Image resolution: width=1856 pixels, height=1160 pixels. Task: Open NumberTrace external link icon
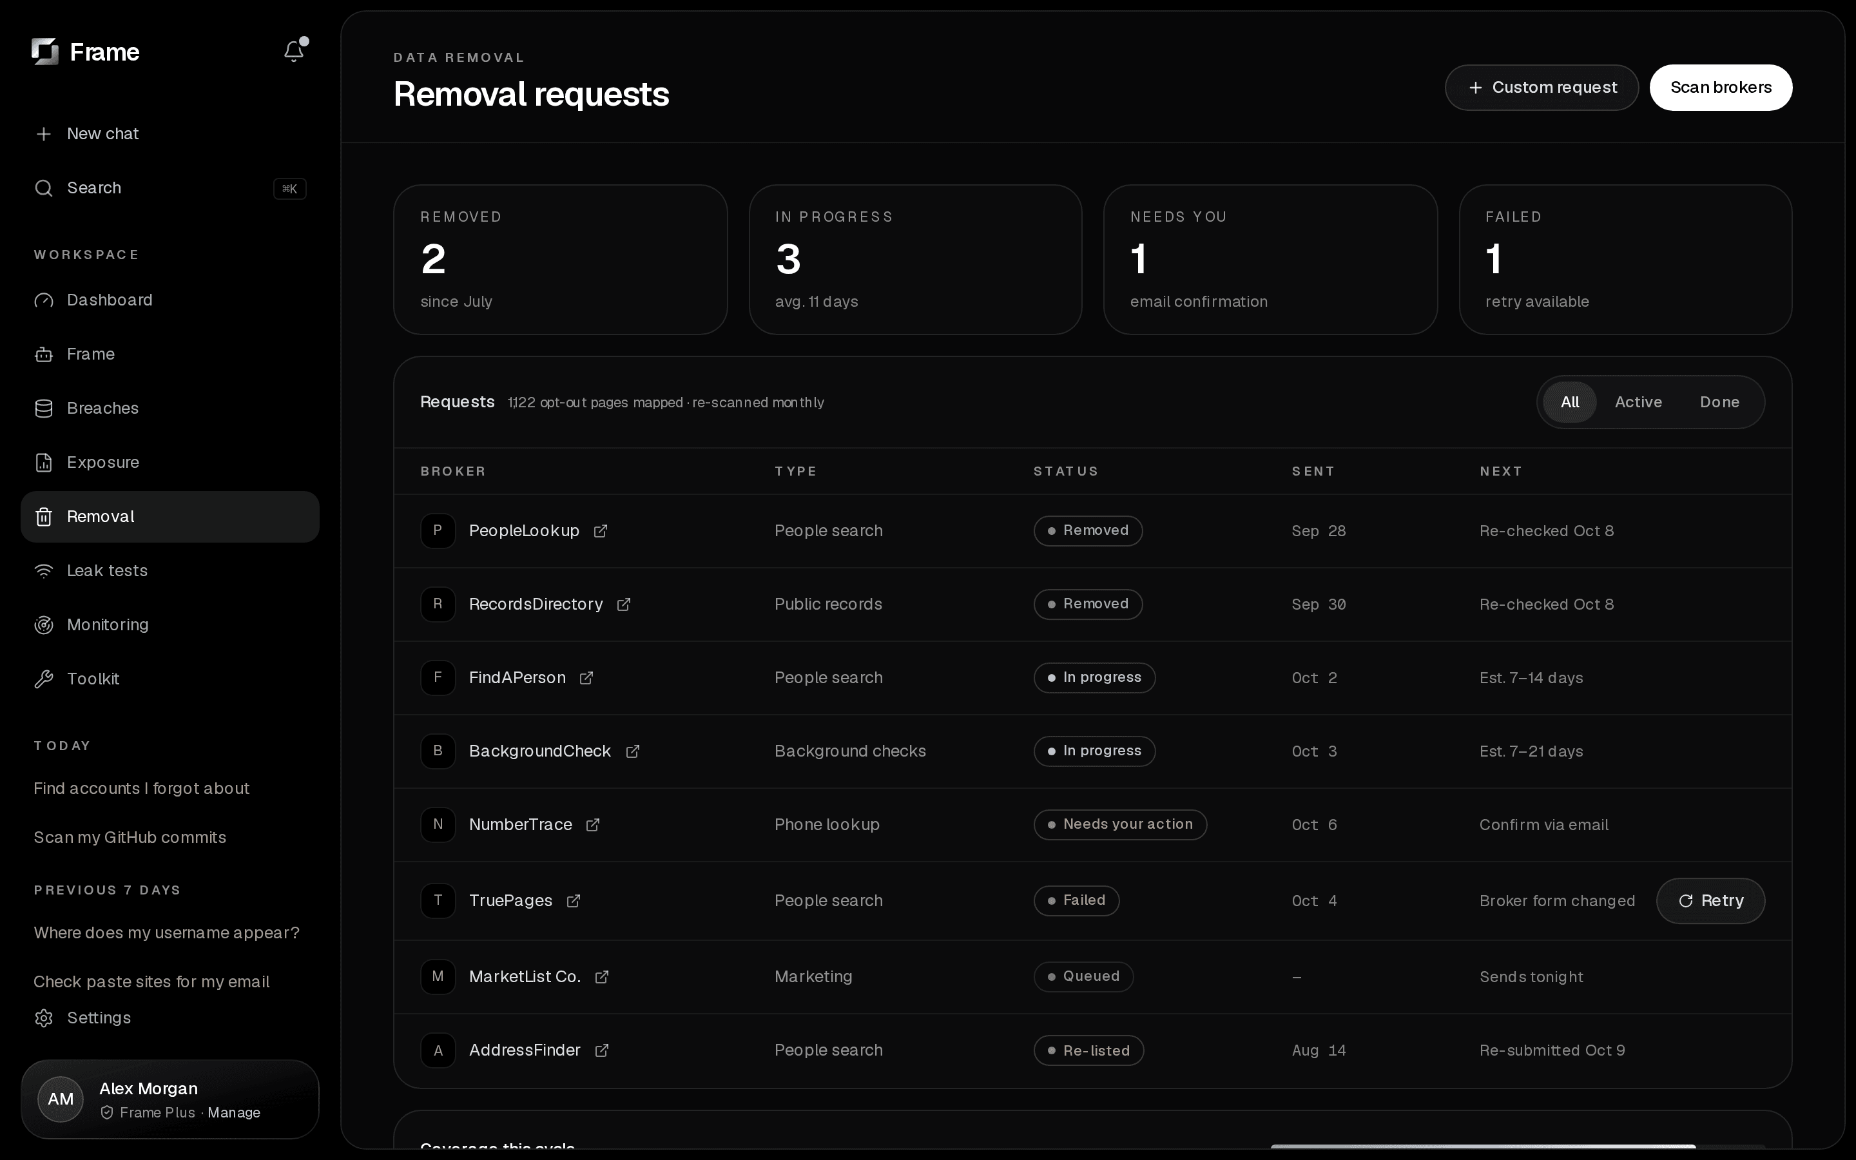(593, 825)
